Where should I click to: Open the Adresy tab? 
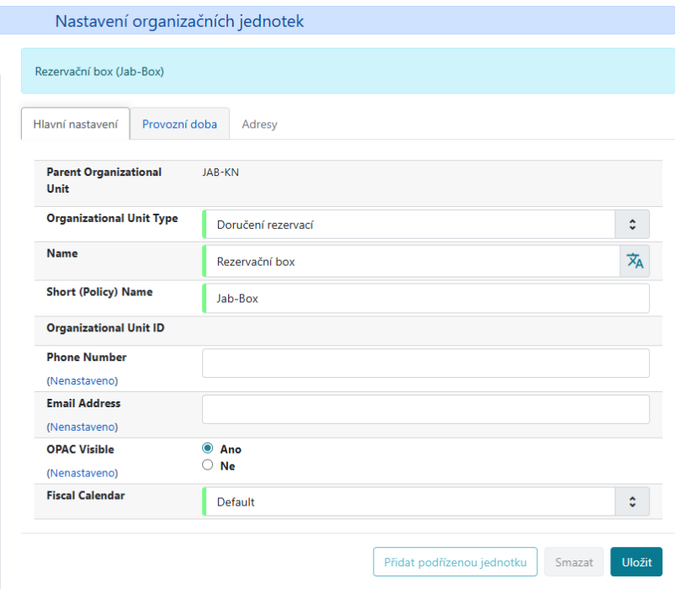click(259, 124)
